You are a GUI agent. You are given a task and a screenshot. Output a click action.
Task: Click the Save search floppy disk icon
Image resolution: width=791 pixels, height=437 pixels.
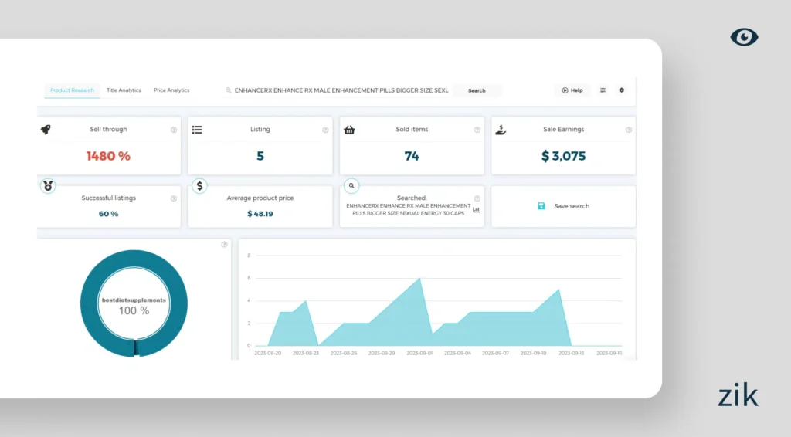click(x=541, y=206)
